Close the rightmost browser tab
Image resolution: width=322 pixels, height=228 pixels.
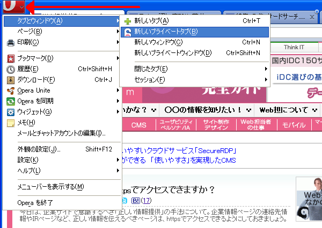click(312, 17)
